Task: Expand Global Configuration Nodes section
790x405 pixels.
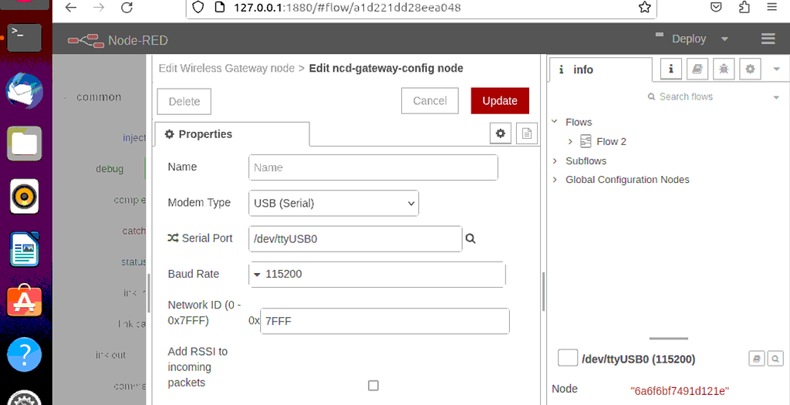Action: 554,180
